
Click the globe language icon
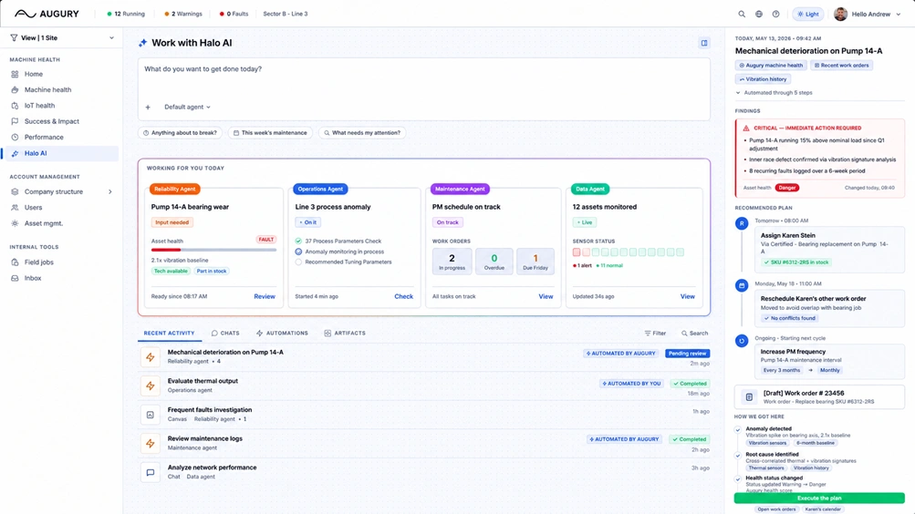coord(759,14)
